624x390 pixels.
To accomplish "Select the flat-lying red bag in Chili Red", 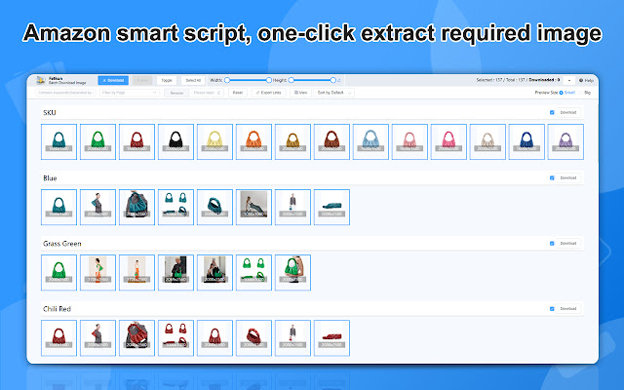I will tap(331, 338).
